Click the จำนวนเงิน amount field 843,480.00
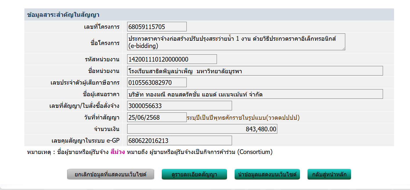The width and height of the screenshot is (410, 190). [x=202, y=129]
